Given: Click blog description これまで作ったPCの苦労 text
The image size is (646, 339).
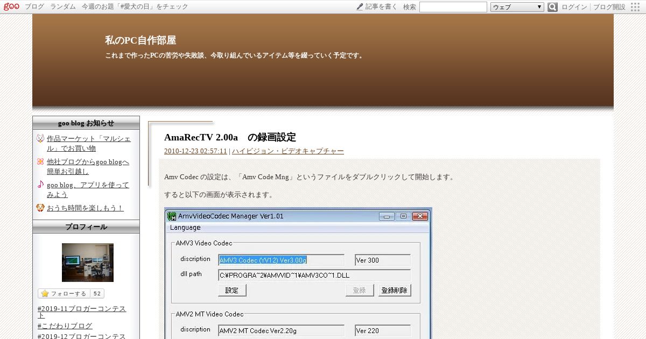Looking at the screenshot, I should coord(234,55).
